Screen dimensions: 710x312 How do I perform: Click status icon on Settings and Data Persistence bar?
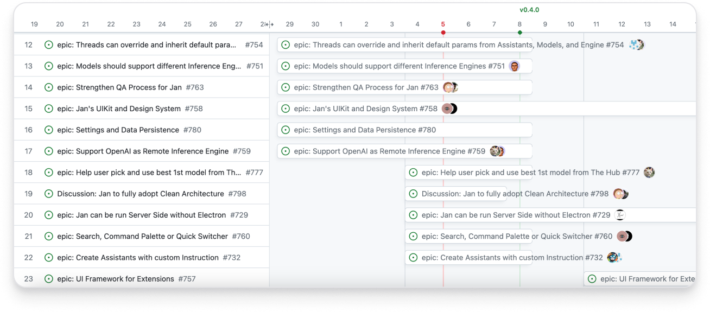pos(286,130)
